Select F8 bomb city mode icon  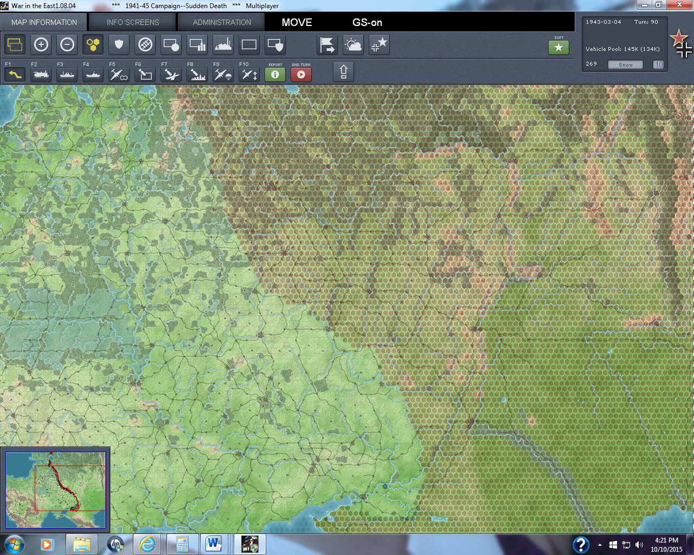(x=197, y=74)
